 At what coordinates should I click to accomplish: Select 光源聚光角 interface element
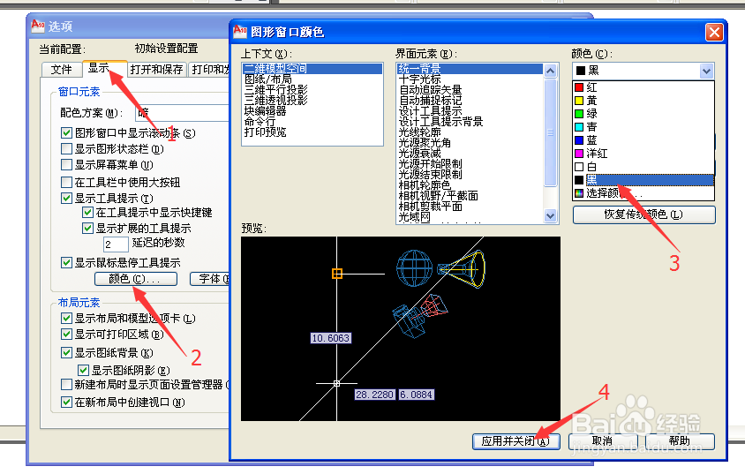click(x=425, y=142)
